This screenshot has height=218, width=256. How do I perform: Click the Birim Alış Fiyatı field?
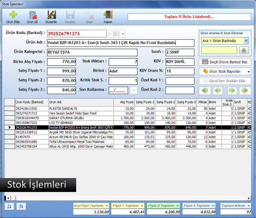[x=61, y=62]
